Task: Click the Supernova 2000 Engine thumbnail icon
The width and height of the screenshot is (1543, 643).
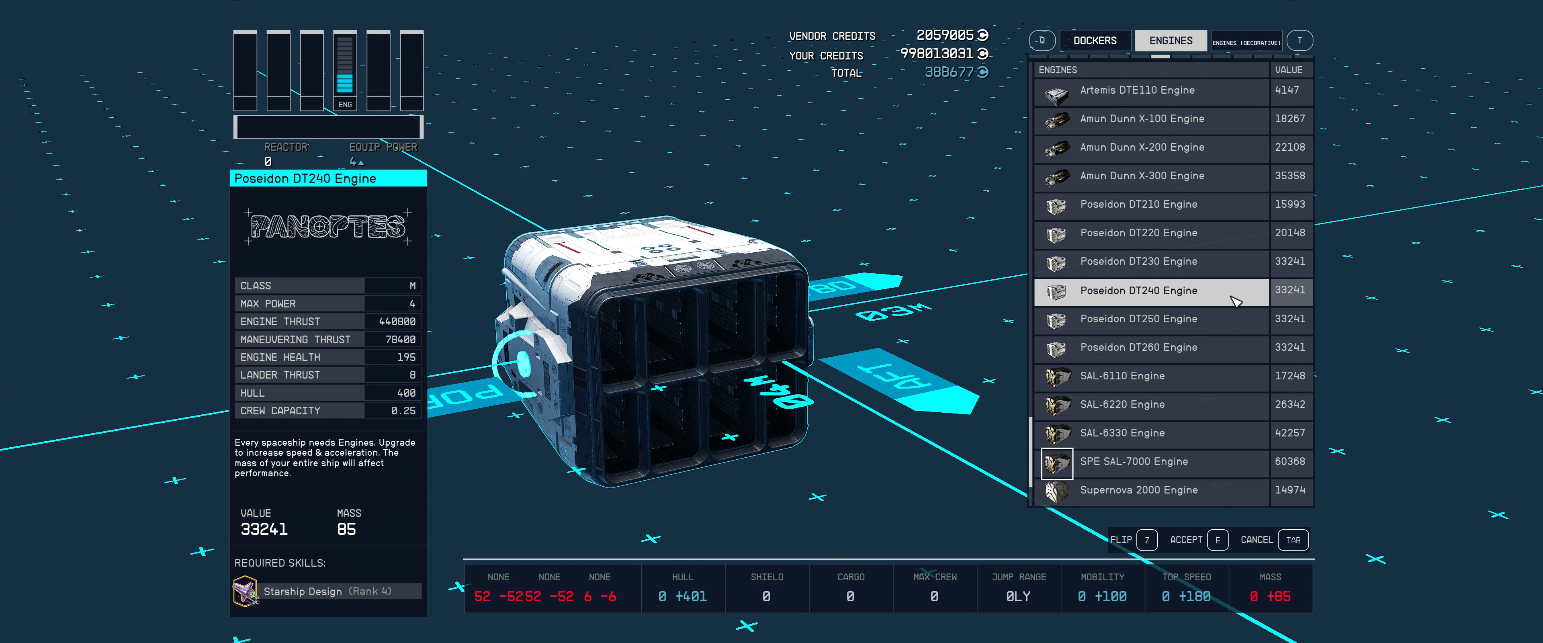Action: click(1057, 491)
